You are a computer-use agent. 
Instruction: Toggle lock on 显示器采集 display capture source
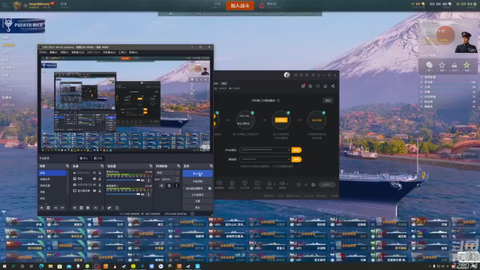pos(100,191)
